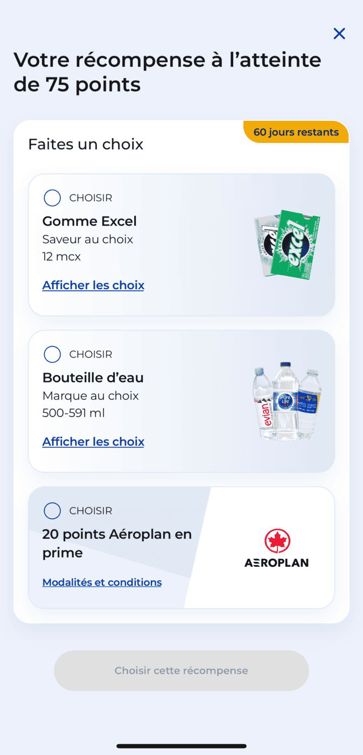Choose the 20 points Aéroplan en prime
Image resolution: width=363 pixels, height=755 pixels.
click(52, 511)
